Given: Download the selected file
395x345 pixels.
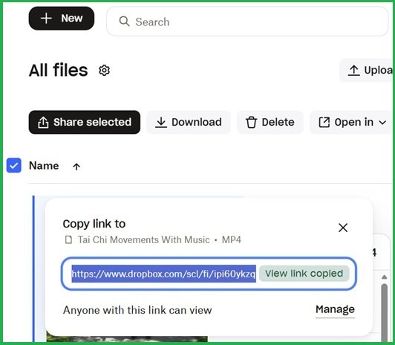Looking at the screenshot, I should 189,123.
